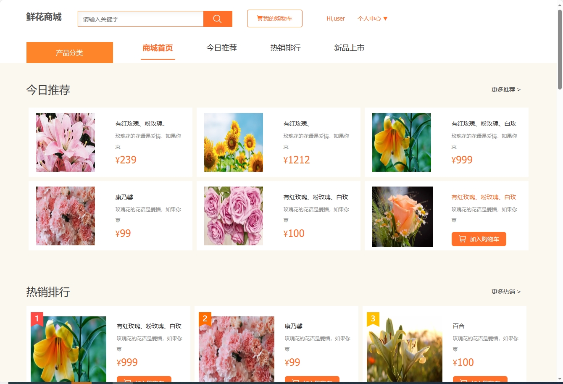
Task: Open the 产品分类 category menu
Action: [x=69, y=52]
